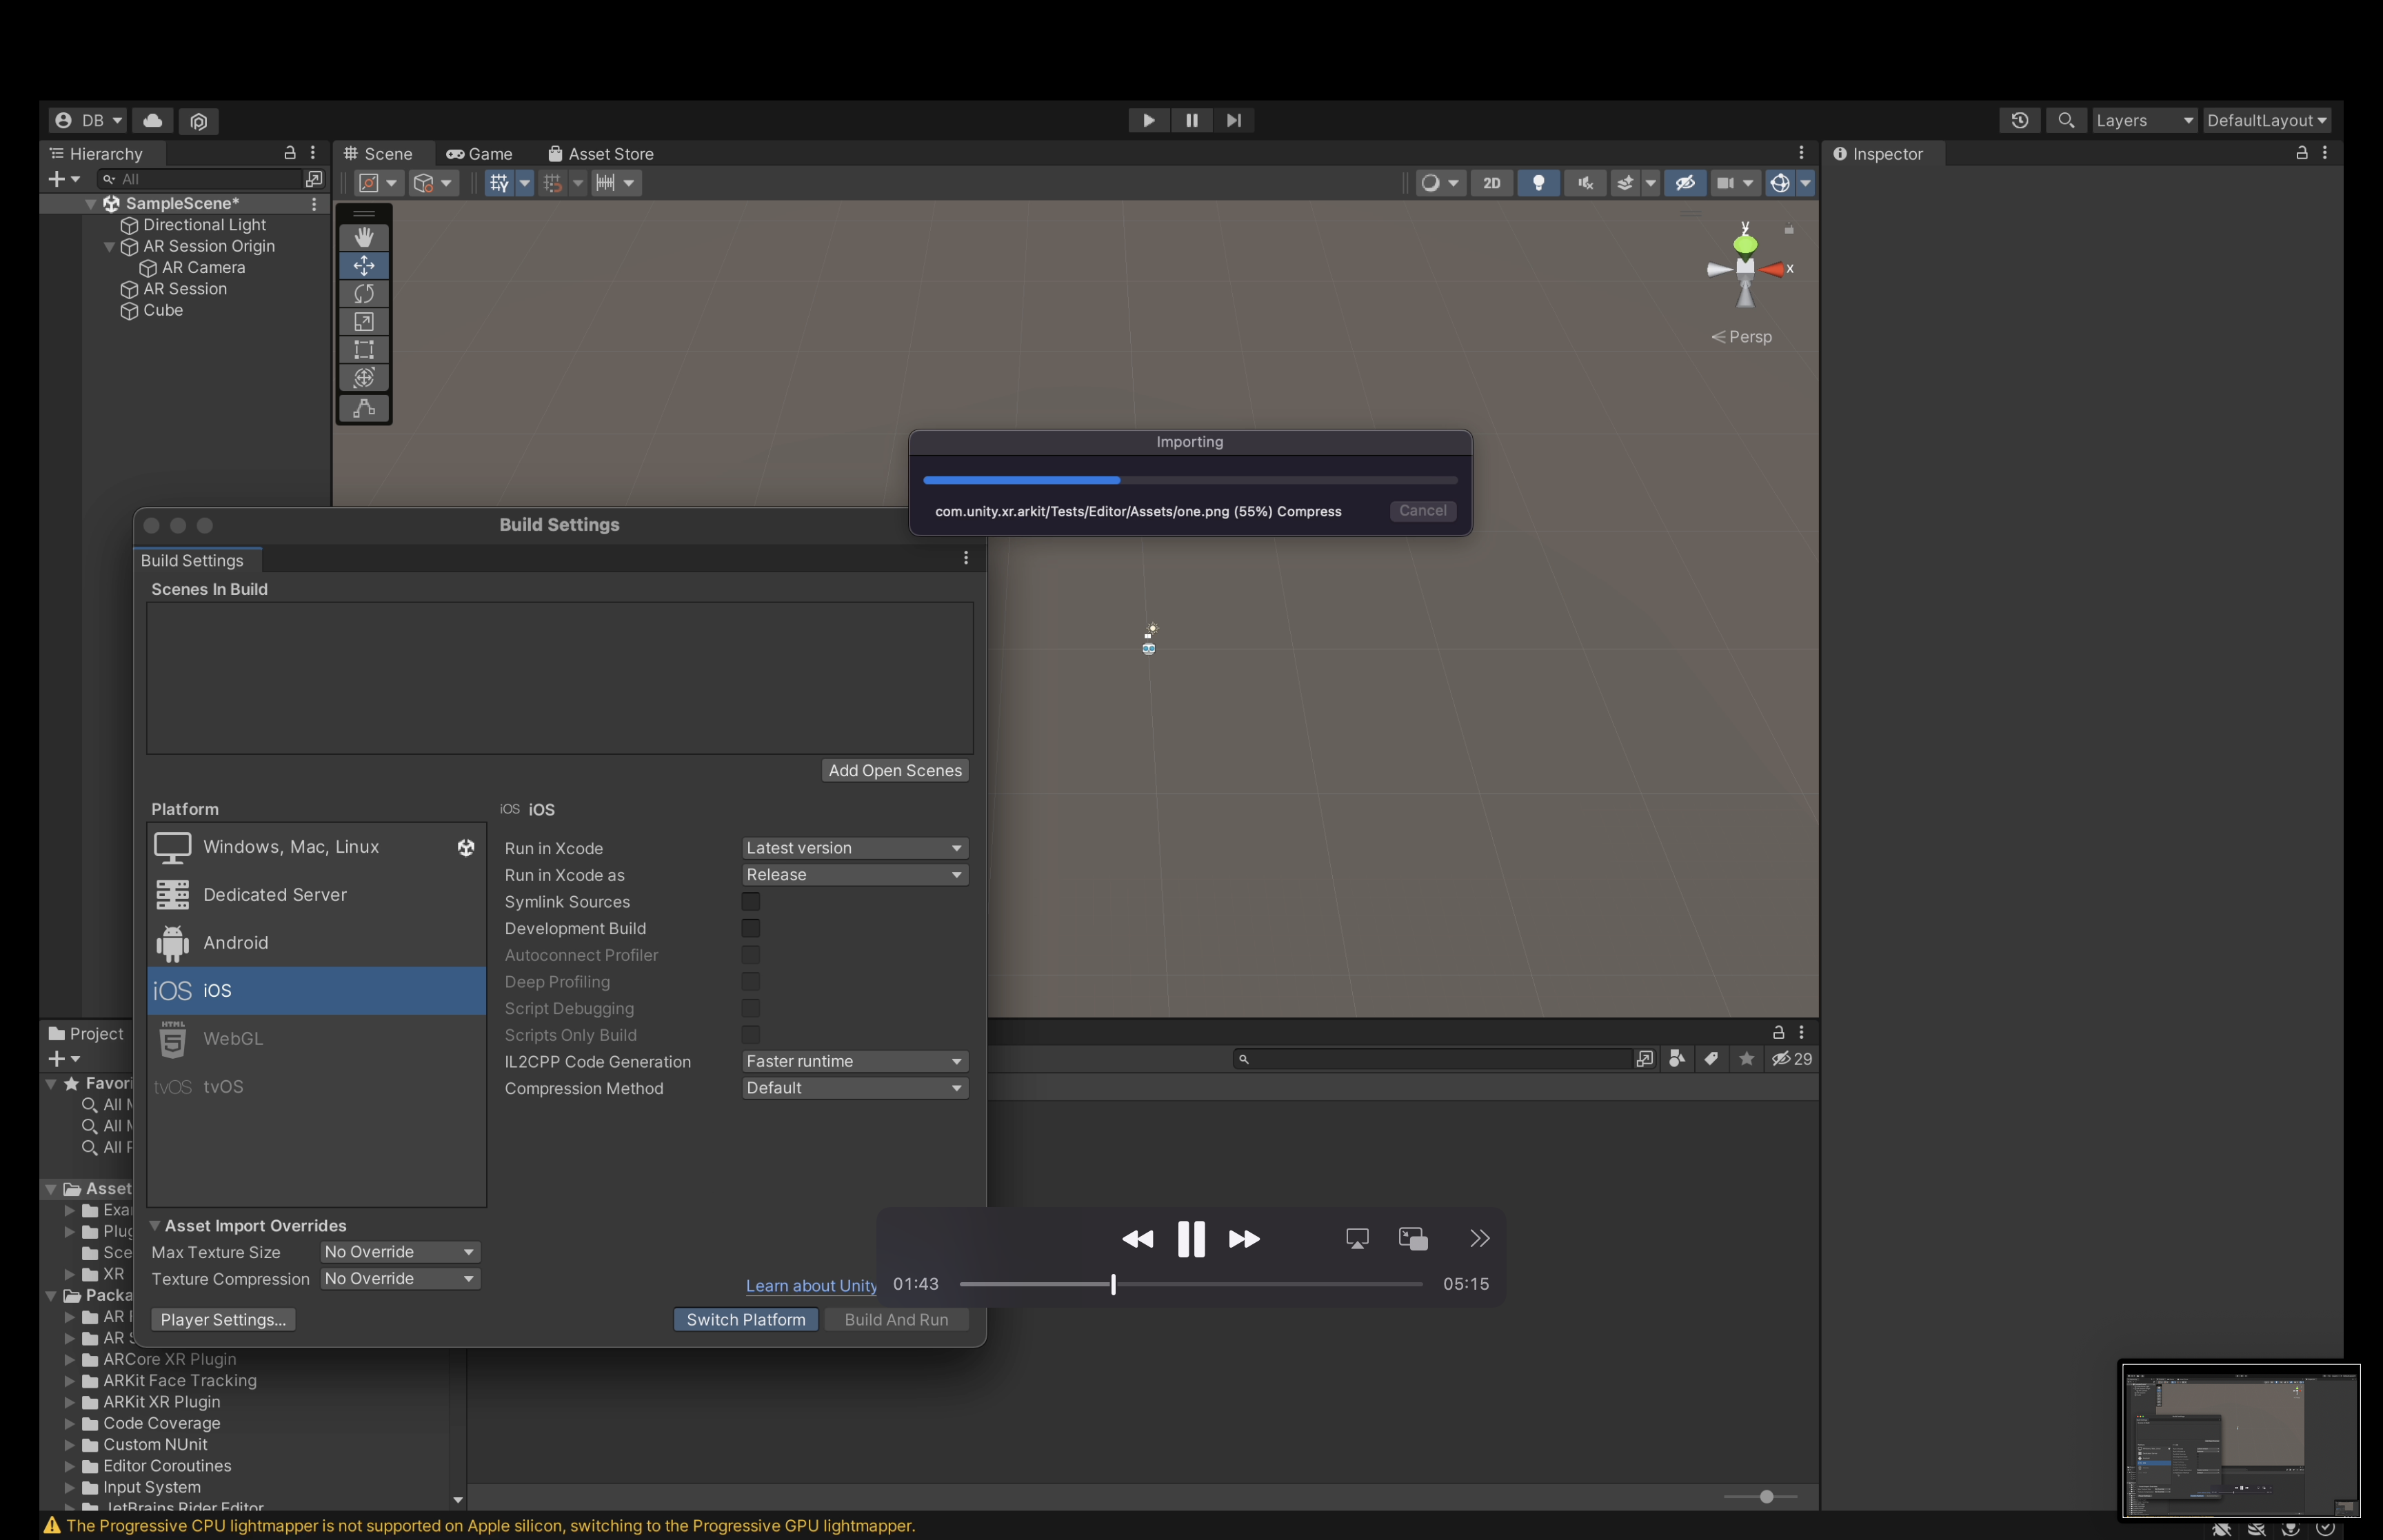
Task: Open the cloud services icon
Action: point(152,120)
